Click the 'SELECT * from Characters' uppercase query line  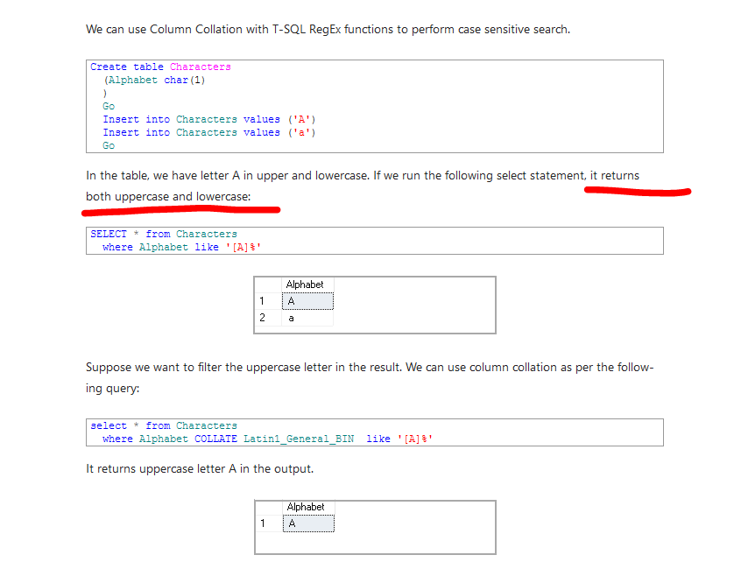tap(163, 234)
